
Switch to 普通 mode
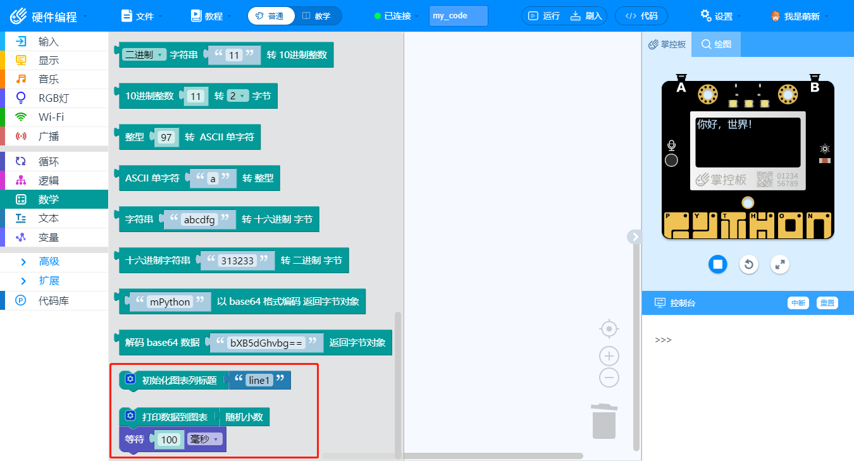click(271, 16)
